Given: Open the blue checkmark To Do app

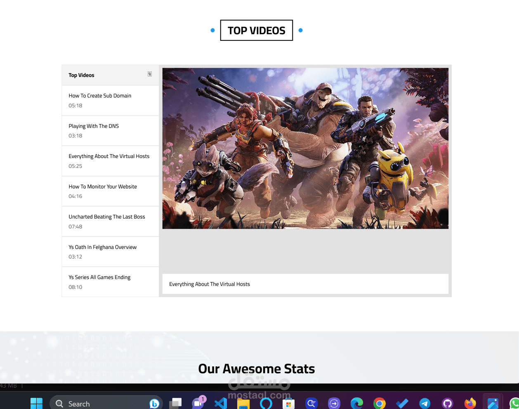Looking at the screenshot, I should [x=402, y=403].
